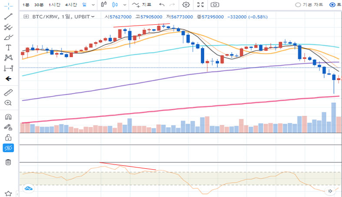The width and height of the screenshot is (342, 197).
Task: Open the pattern drawing tool
Action: (x=8, y=58)
